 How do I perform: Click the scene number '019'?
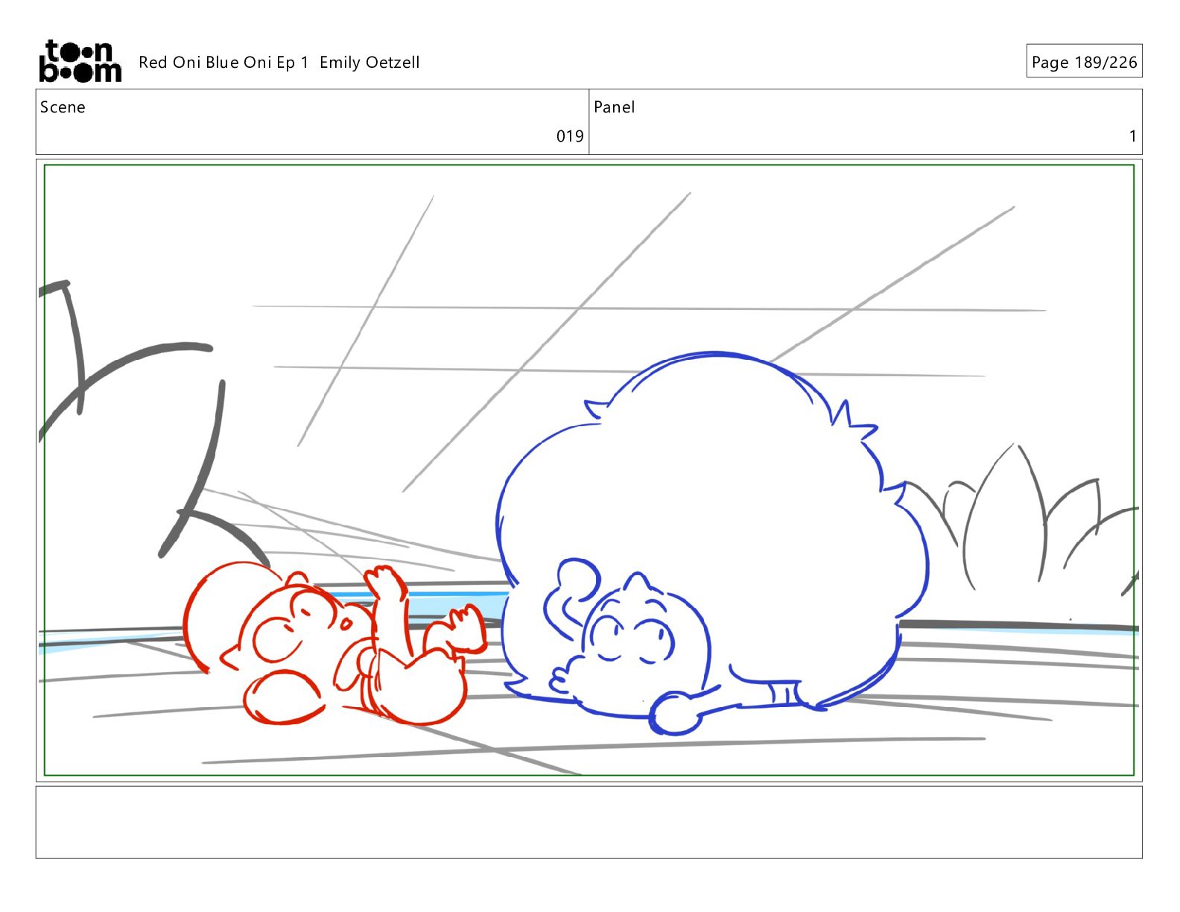tap(570, 136)
